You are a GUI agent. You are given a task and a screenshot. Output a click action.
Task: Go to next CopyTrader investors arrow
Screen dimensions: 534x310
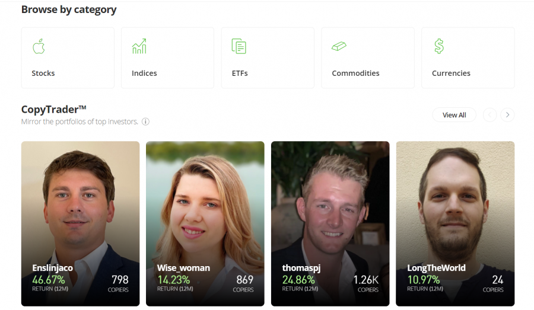pyautogui.click(x=507, y=115)
